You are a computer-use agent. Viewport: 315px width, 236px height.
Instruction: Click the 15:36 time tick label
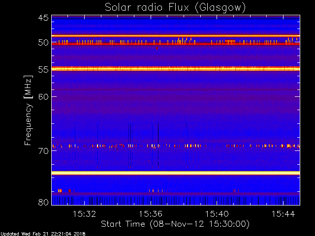(151, 214)
